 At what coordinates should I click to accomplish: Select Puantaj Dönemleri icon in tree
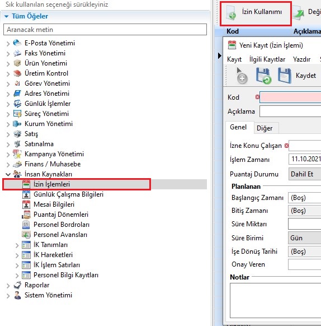coord(26,215)
